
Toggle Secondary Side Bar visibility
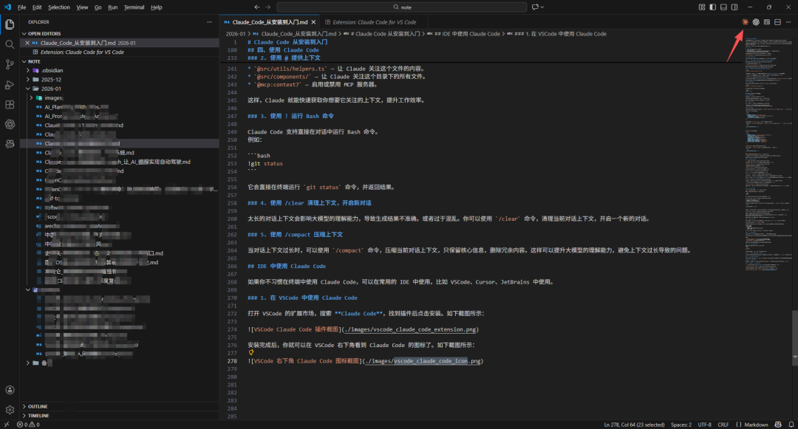pos(734,7)
